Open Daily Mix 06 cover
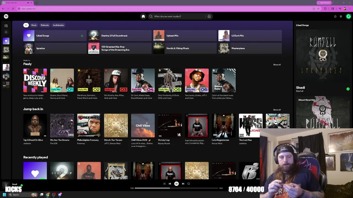353x198 pixels. pyautogui.click(x=197, y=80)
